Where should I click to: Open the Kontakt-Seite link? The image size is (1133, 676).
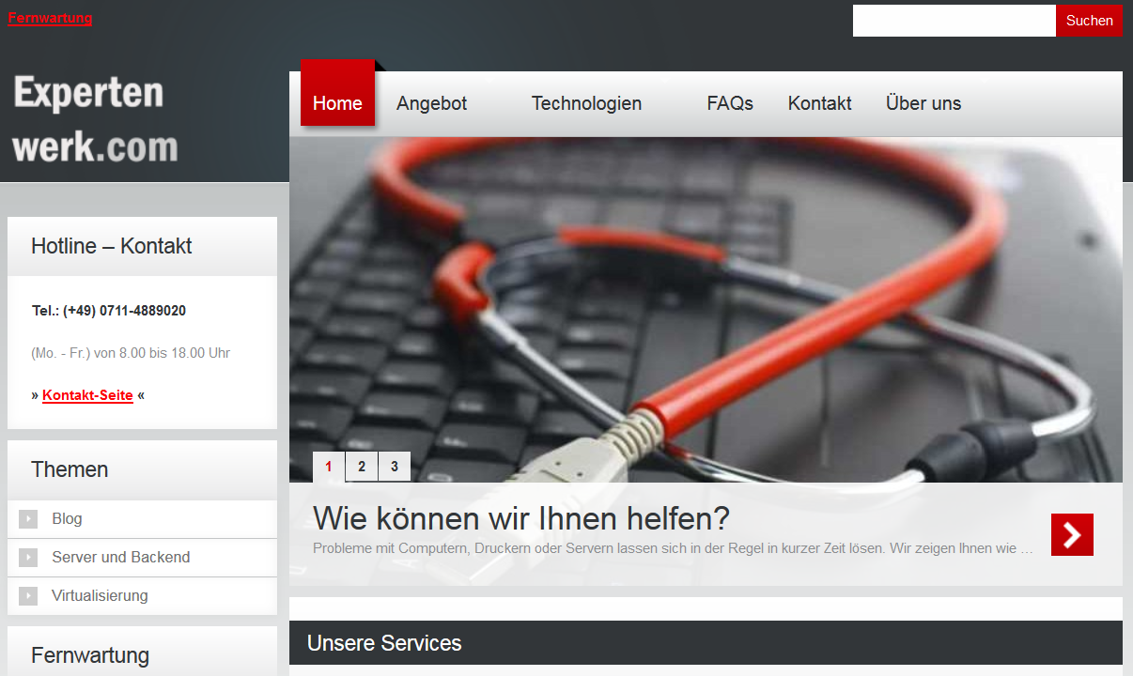[x=87, y=395]
